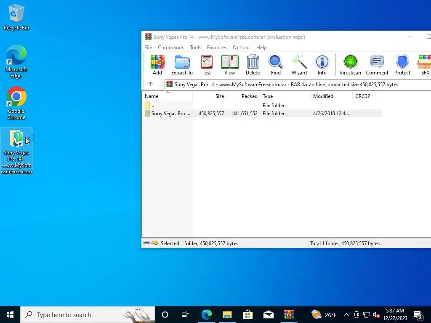Click the Protect shield icon
The height and width of the screenshot is (323, 431).
pos(402,65)
